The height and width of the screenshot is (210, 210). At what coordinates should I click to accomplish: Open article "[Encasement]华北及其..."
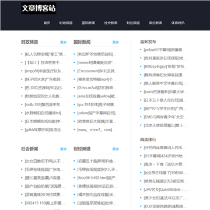point(97,71)
